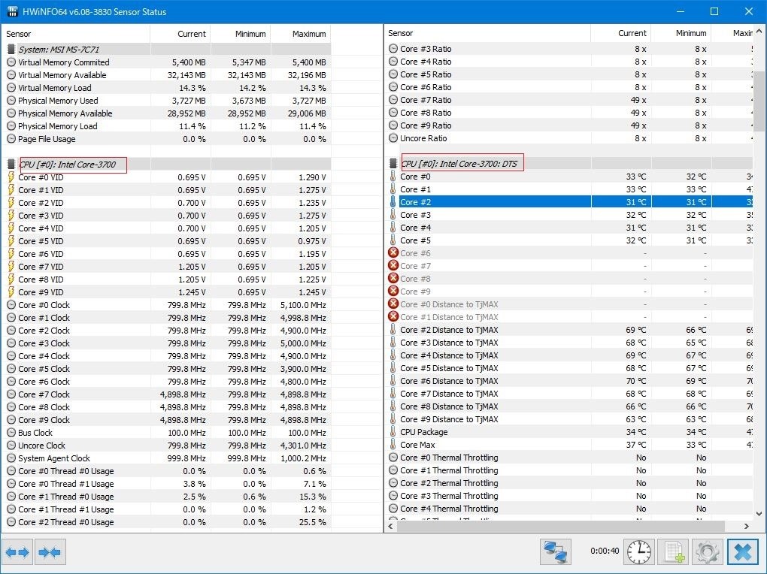Click the clock reset timer icon
767x574 pixels.
click(639, 551)
